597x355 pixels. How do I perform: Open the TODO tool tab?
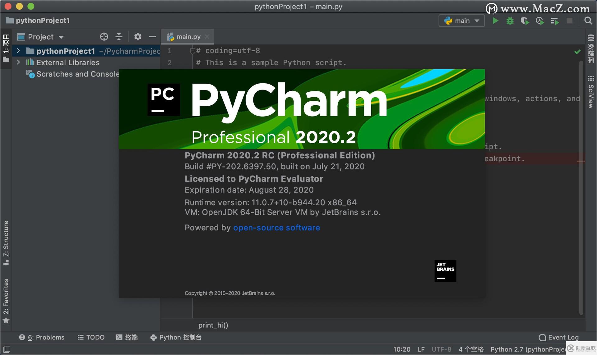coord(91,337)
